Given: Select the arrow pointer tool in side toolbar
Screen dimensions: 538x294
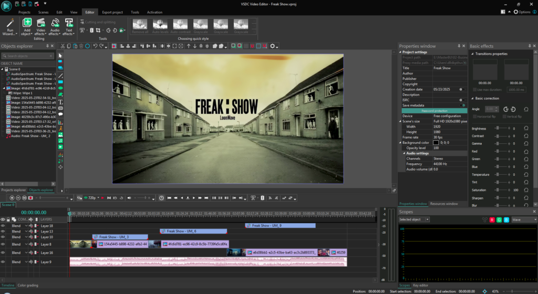Looking at the screenshot, I should 60,56.
